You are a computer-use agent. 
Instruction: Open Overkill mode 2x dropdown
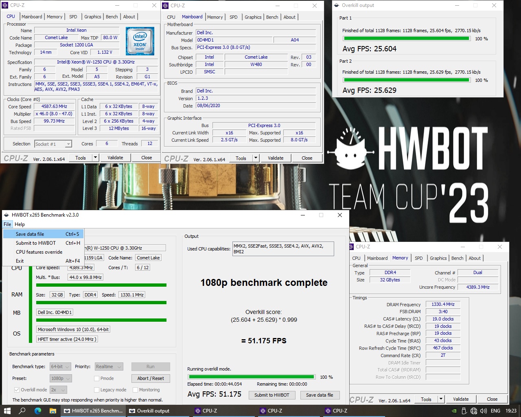58,390
